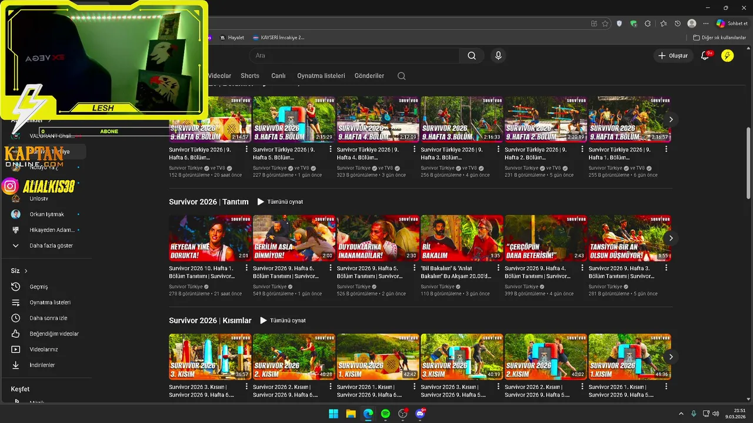Open options for 9. Hafta 1. Bölüm video

(667, 149)
